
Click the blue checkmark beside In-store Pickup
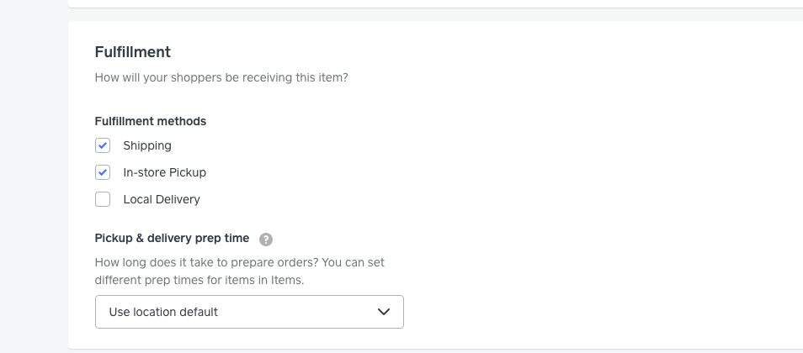pyautogui.click(x=103, y=172)
